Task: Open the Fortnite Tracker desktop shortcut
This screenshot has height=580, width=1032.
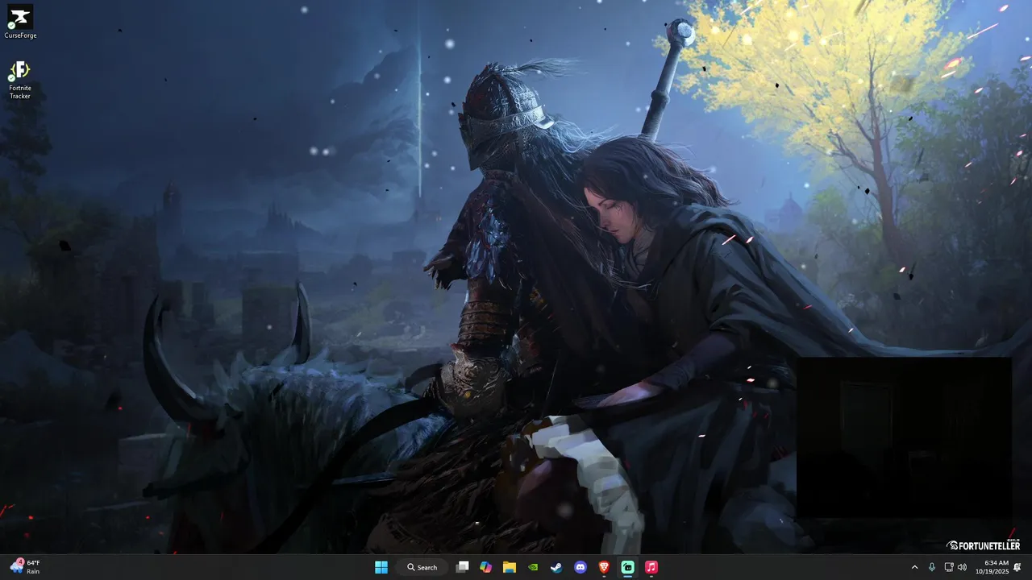Action: coord(20,80)
